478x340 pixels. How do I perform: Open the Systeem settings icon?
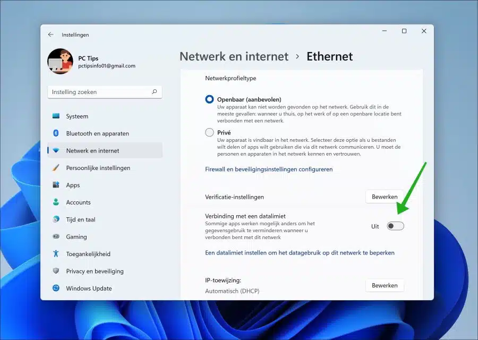(x=56, y=116)
